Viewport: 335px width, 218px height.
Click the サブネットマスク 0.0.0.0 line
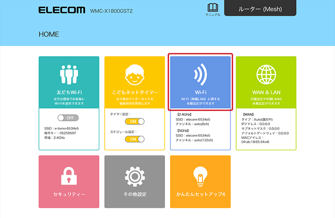(x=260, y=129)
